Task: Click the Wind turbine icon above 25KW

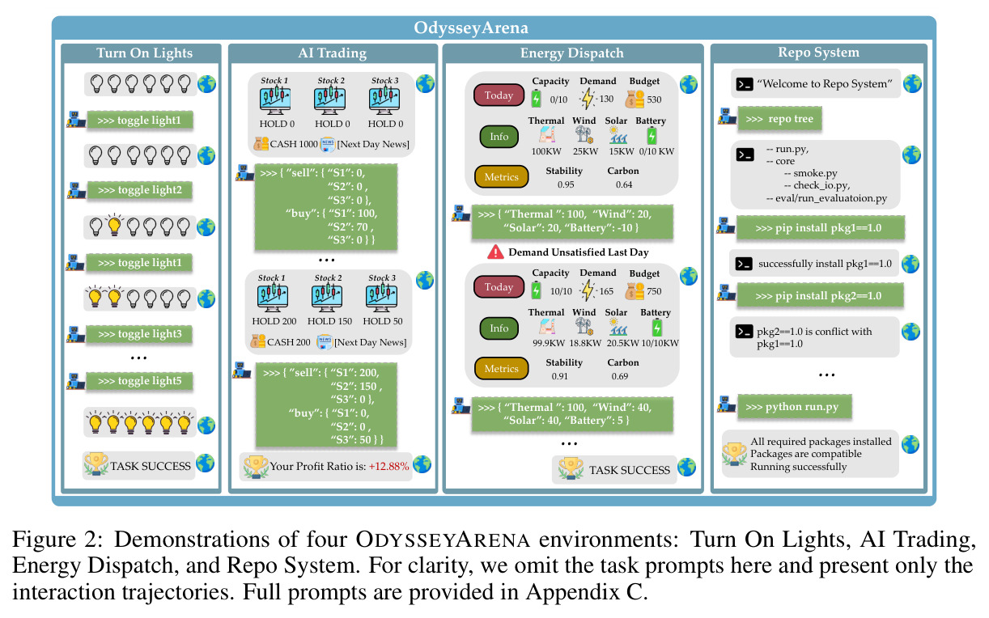Action: (x=584, y=136)
